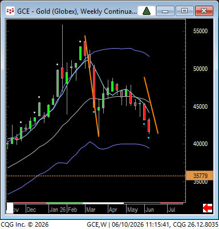The height and width of the screenshot is (229, 219).
Task: Click the 40000 price scale label
Action: pyautogui.click(x=200, y=144)
